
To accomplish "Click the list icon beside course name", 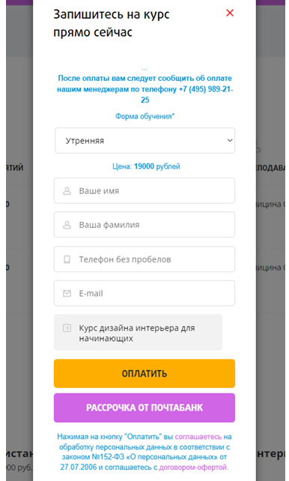I will (67, 328).
